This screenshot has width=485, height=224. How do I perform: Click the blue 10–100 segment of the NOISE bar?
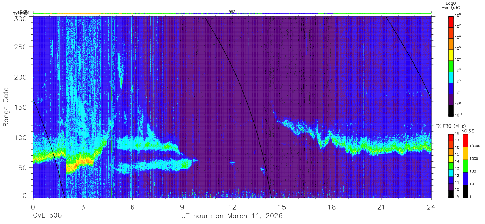tap(465, 178)
